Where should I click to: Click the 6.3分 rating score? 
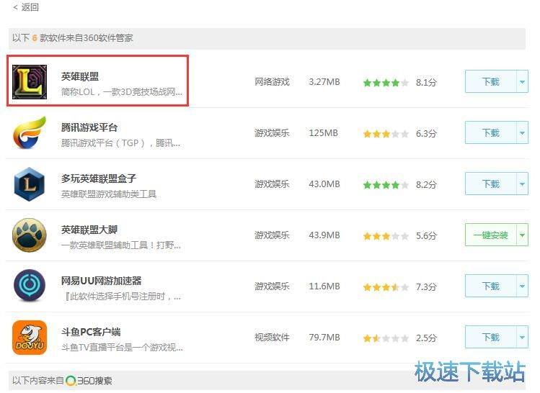426,133
